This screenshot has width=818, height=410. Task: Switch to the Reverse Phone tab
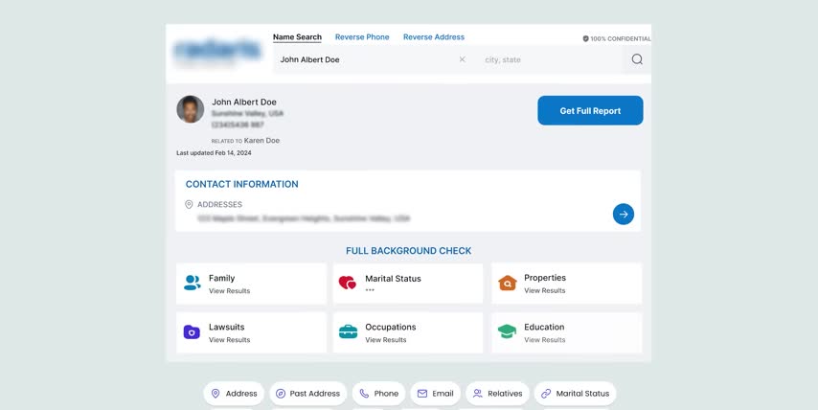[x=362, y=37]
